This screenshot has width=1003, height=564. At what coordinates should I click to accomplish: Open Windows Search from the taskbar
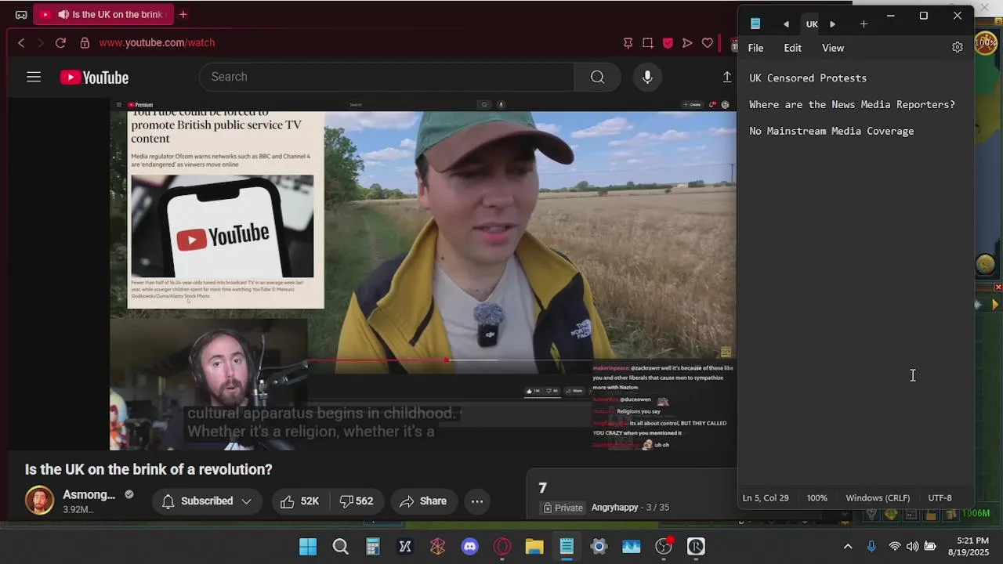[x=340, y=547]
